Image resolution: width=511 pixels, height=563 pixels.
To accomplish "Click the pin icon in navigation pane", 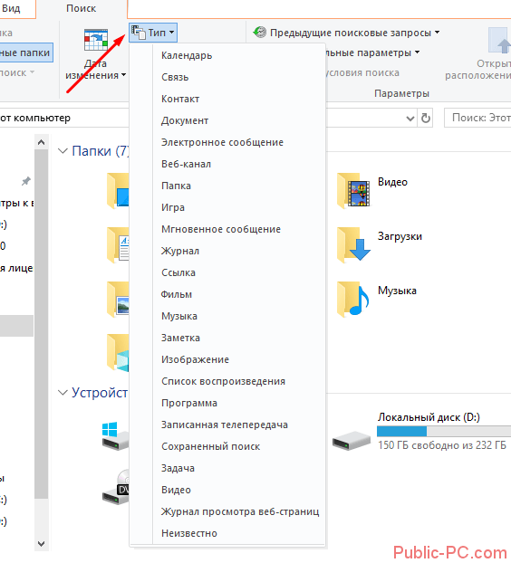I will (x=26, y=181).
